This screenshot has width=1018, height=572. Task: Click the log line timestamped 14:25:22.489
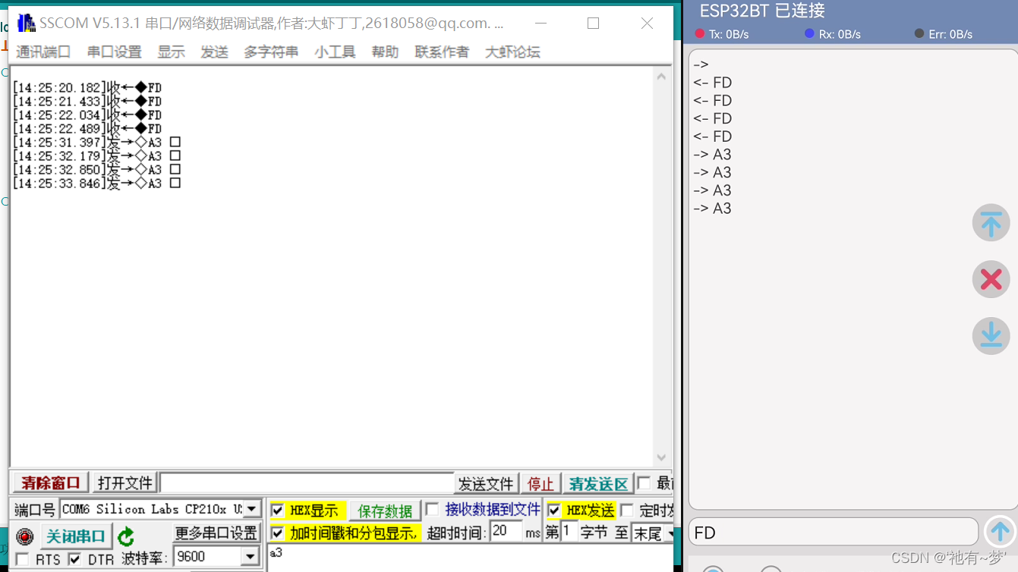87,128
